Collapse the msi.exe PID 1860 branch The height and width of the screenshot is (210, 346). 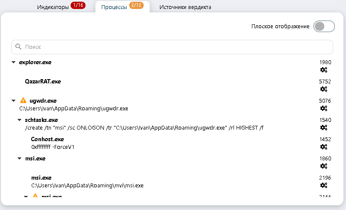[x=20, y=159]
